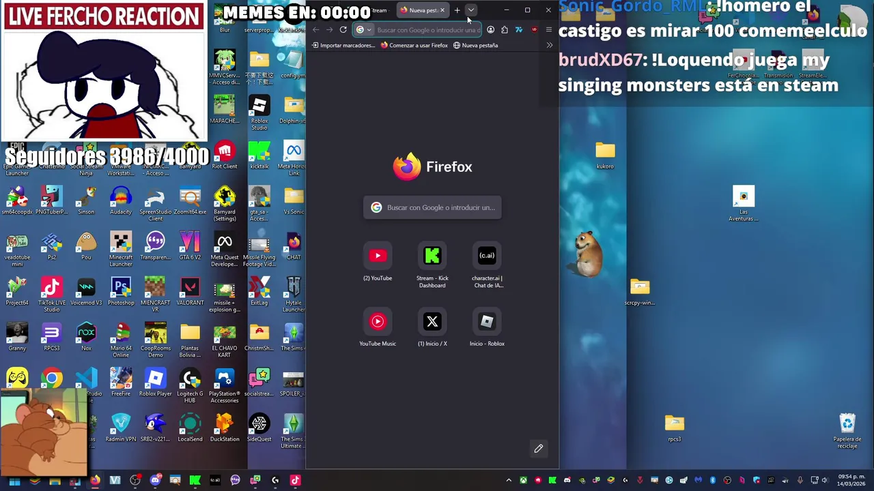
Task: Reload the page in Firefox
Action: (x=343, y=29)
